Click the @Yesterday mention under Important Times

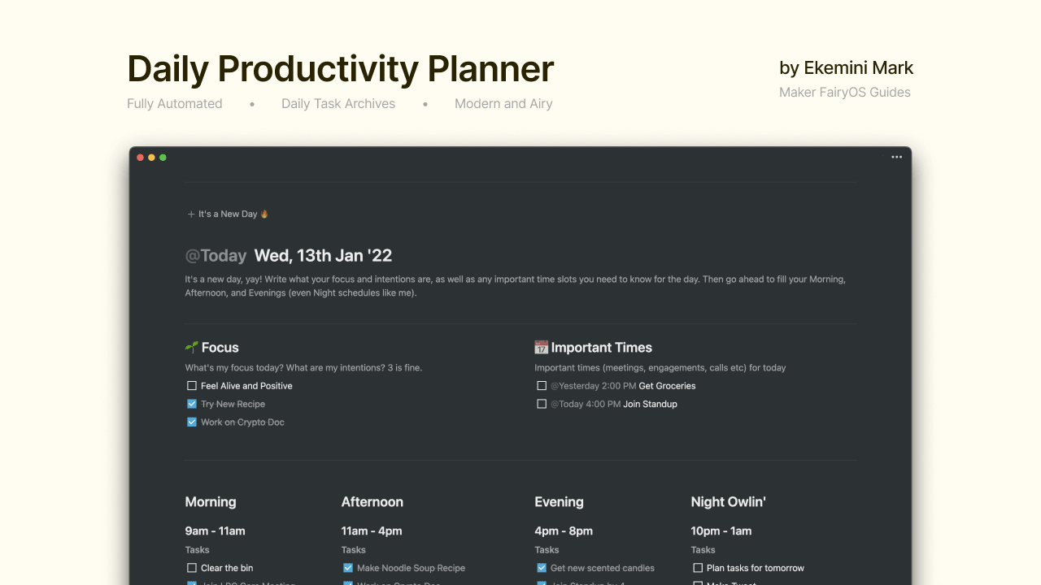tap(575, 385)
